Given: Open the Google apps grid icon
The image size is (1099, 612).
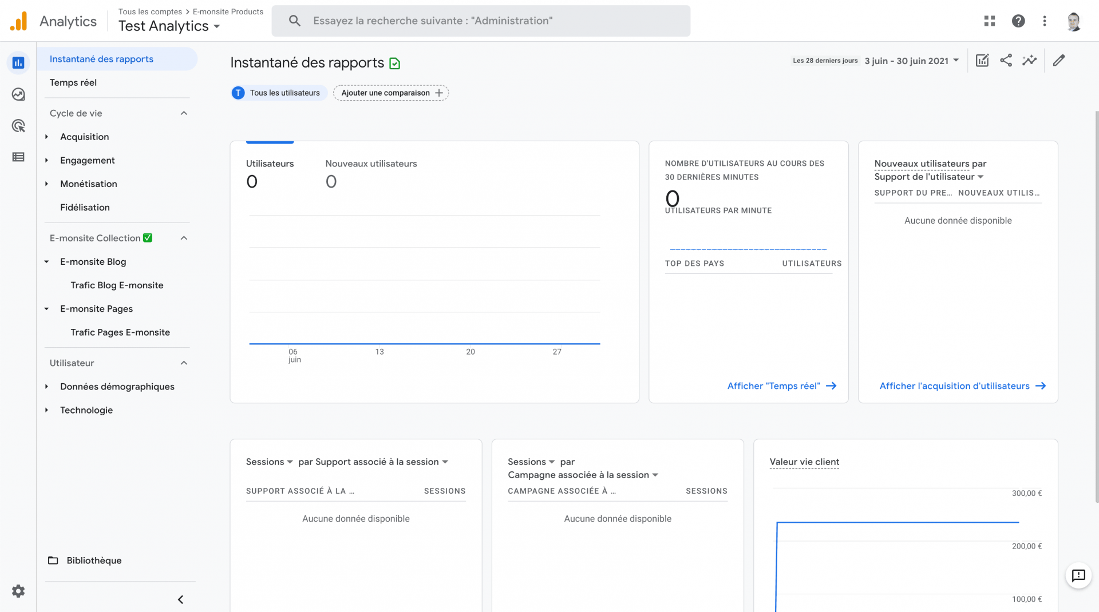Looking at the screenshot, I should click(x=990, y=21).
